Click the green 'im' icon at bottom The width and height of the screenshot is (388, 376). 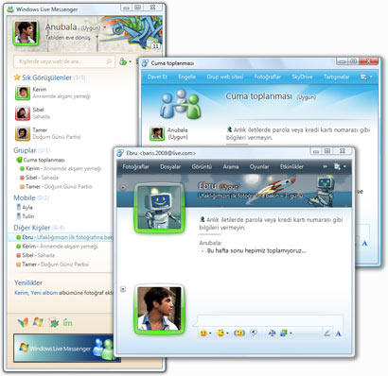[x=68, y=322]
